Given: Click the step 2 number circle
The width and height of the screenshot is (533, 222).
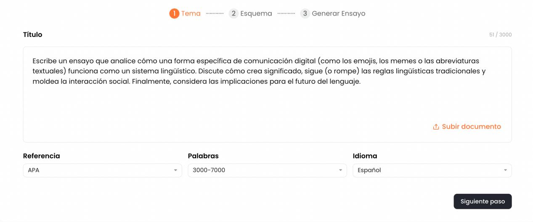Looking at the screenshot, I should coord(233,13).
